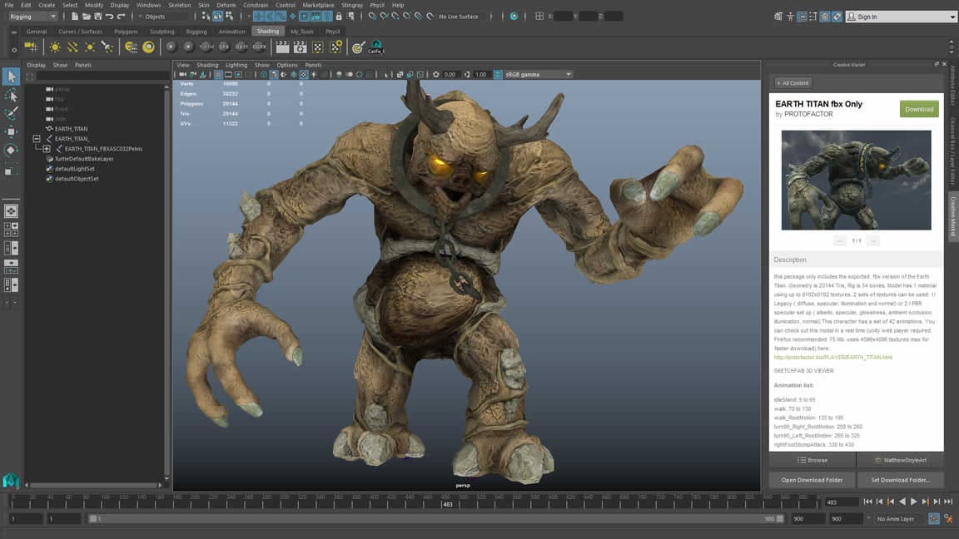Open a scene with the folder icon

87,17
